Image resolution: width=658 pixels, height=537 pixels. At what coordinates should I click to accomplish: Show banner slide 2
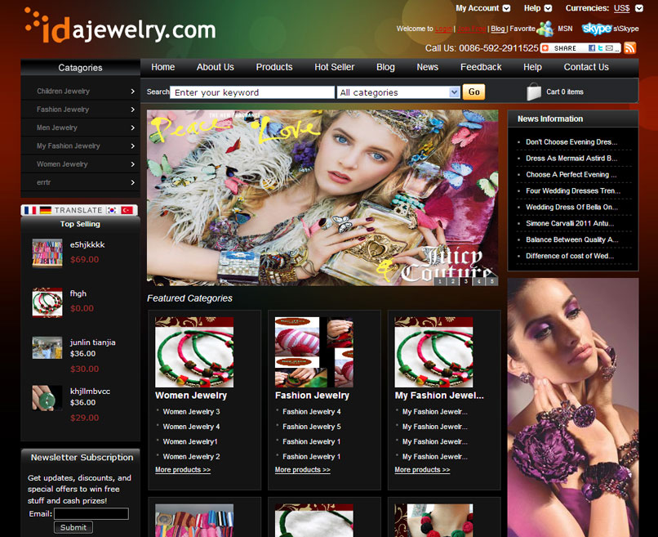click(453, 281)
